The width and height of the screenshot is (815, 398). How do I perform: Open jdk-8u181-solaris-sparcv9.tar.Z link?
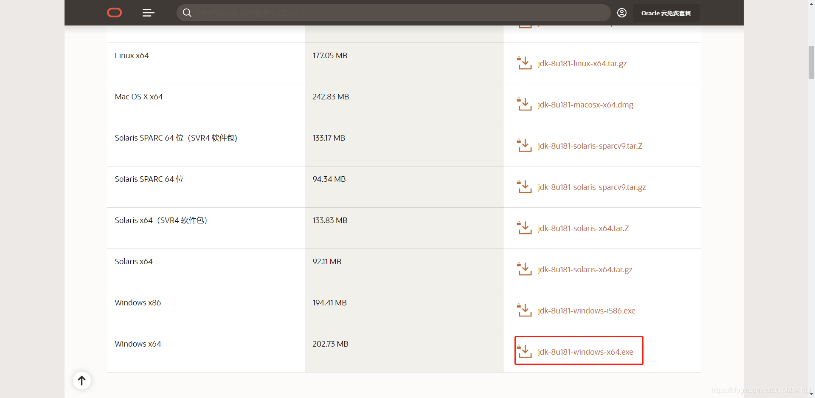pyautogui.click(x=590, y=146)
